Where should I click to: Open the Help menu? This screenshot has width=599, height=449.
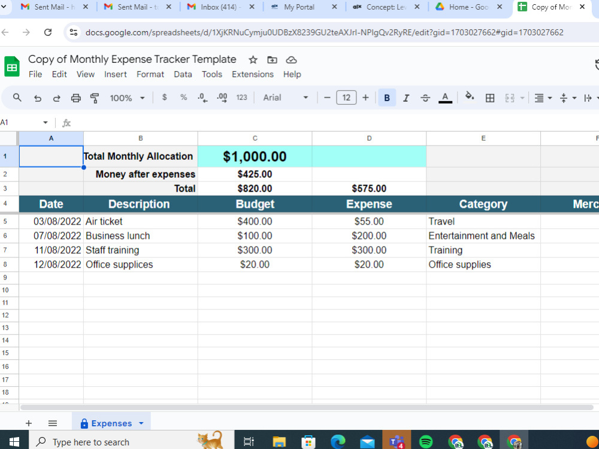pyautogui.click(x=292, y=74)
